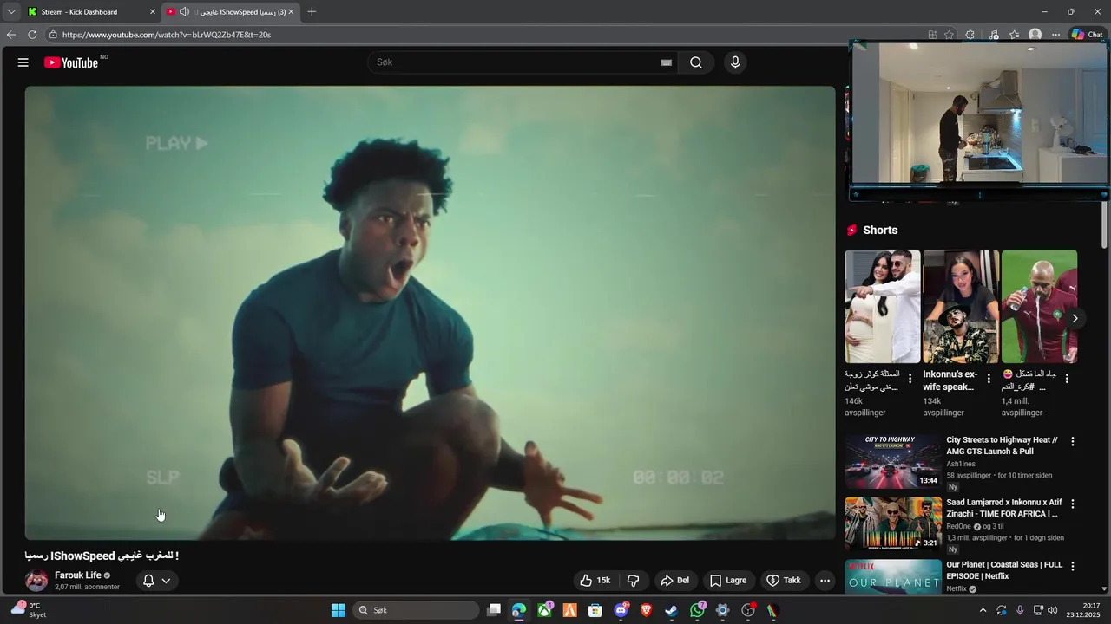Screen dimensions: 1111x624
Task: Click the search magnifier button on YouTube
Action: coord(696,62)
